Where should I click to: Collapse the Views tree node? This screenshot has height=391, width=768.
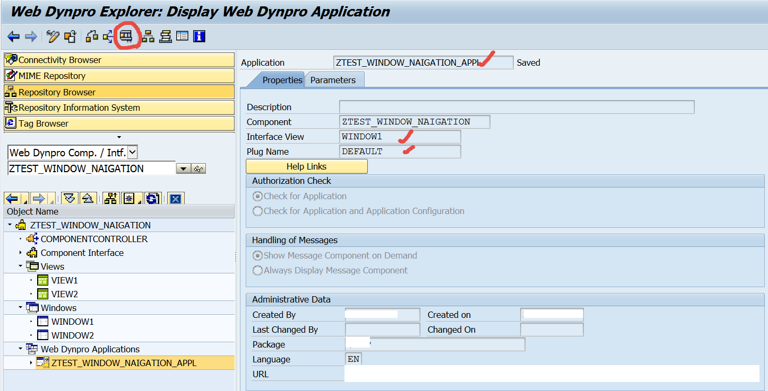[21, 266]
